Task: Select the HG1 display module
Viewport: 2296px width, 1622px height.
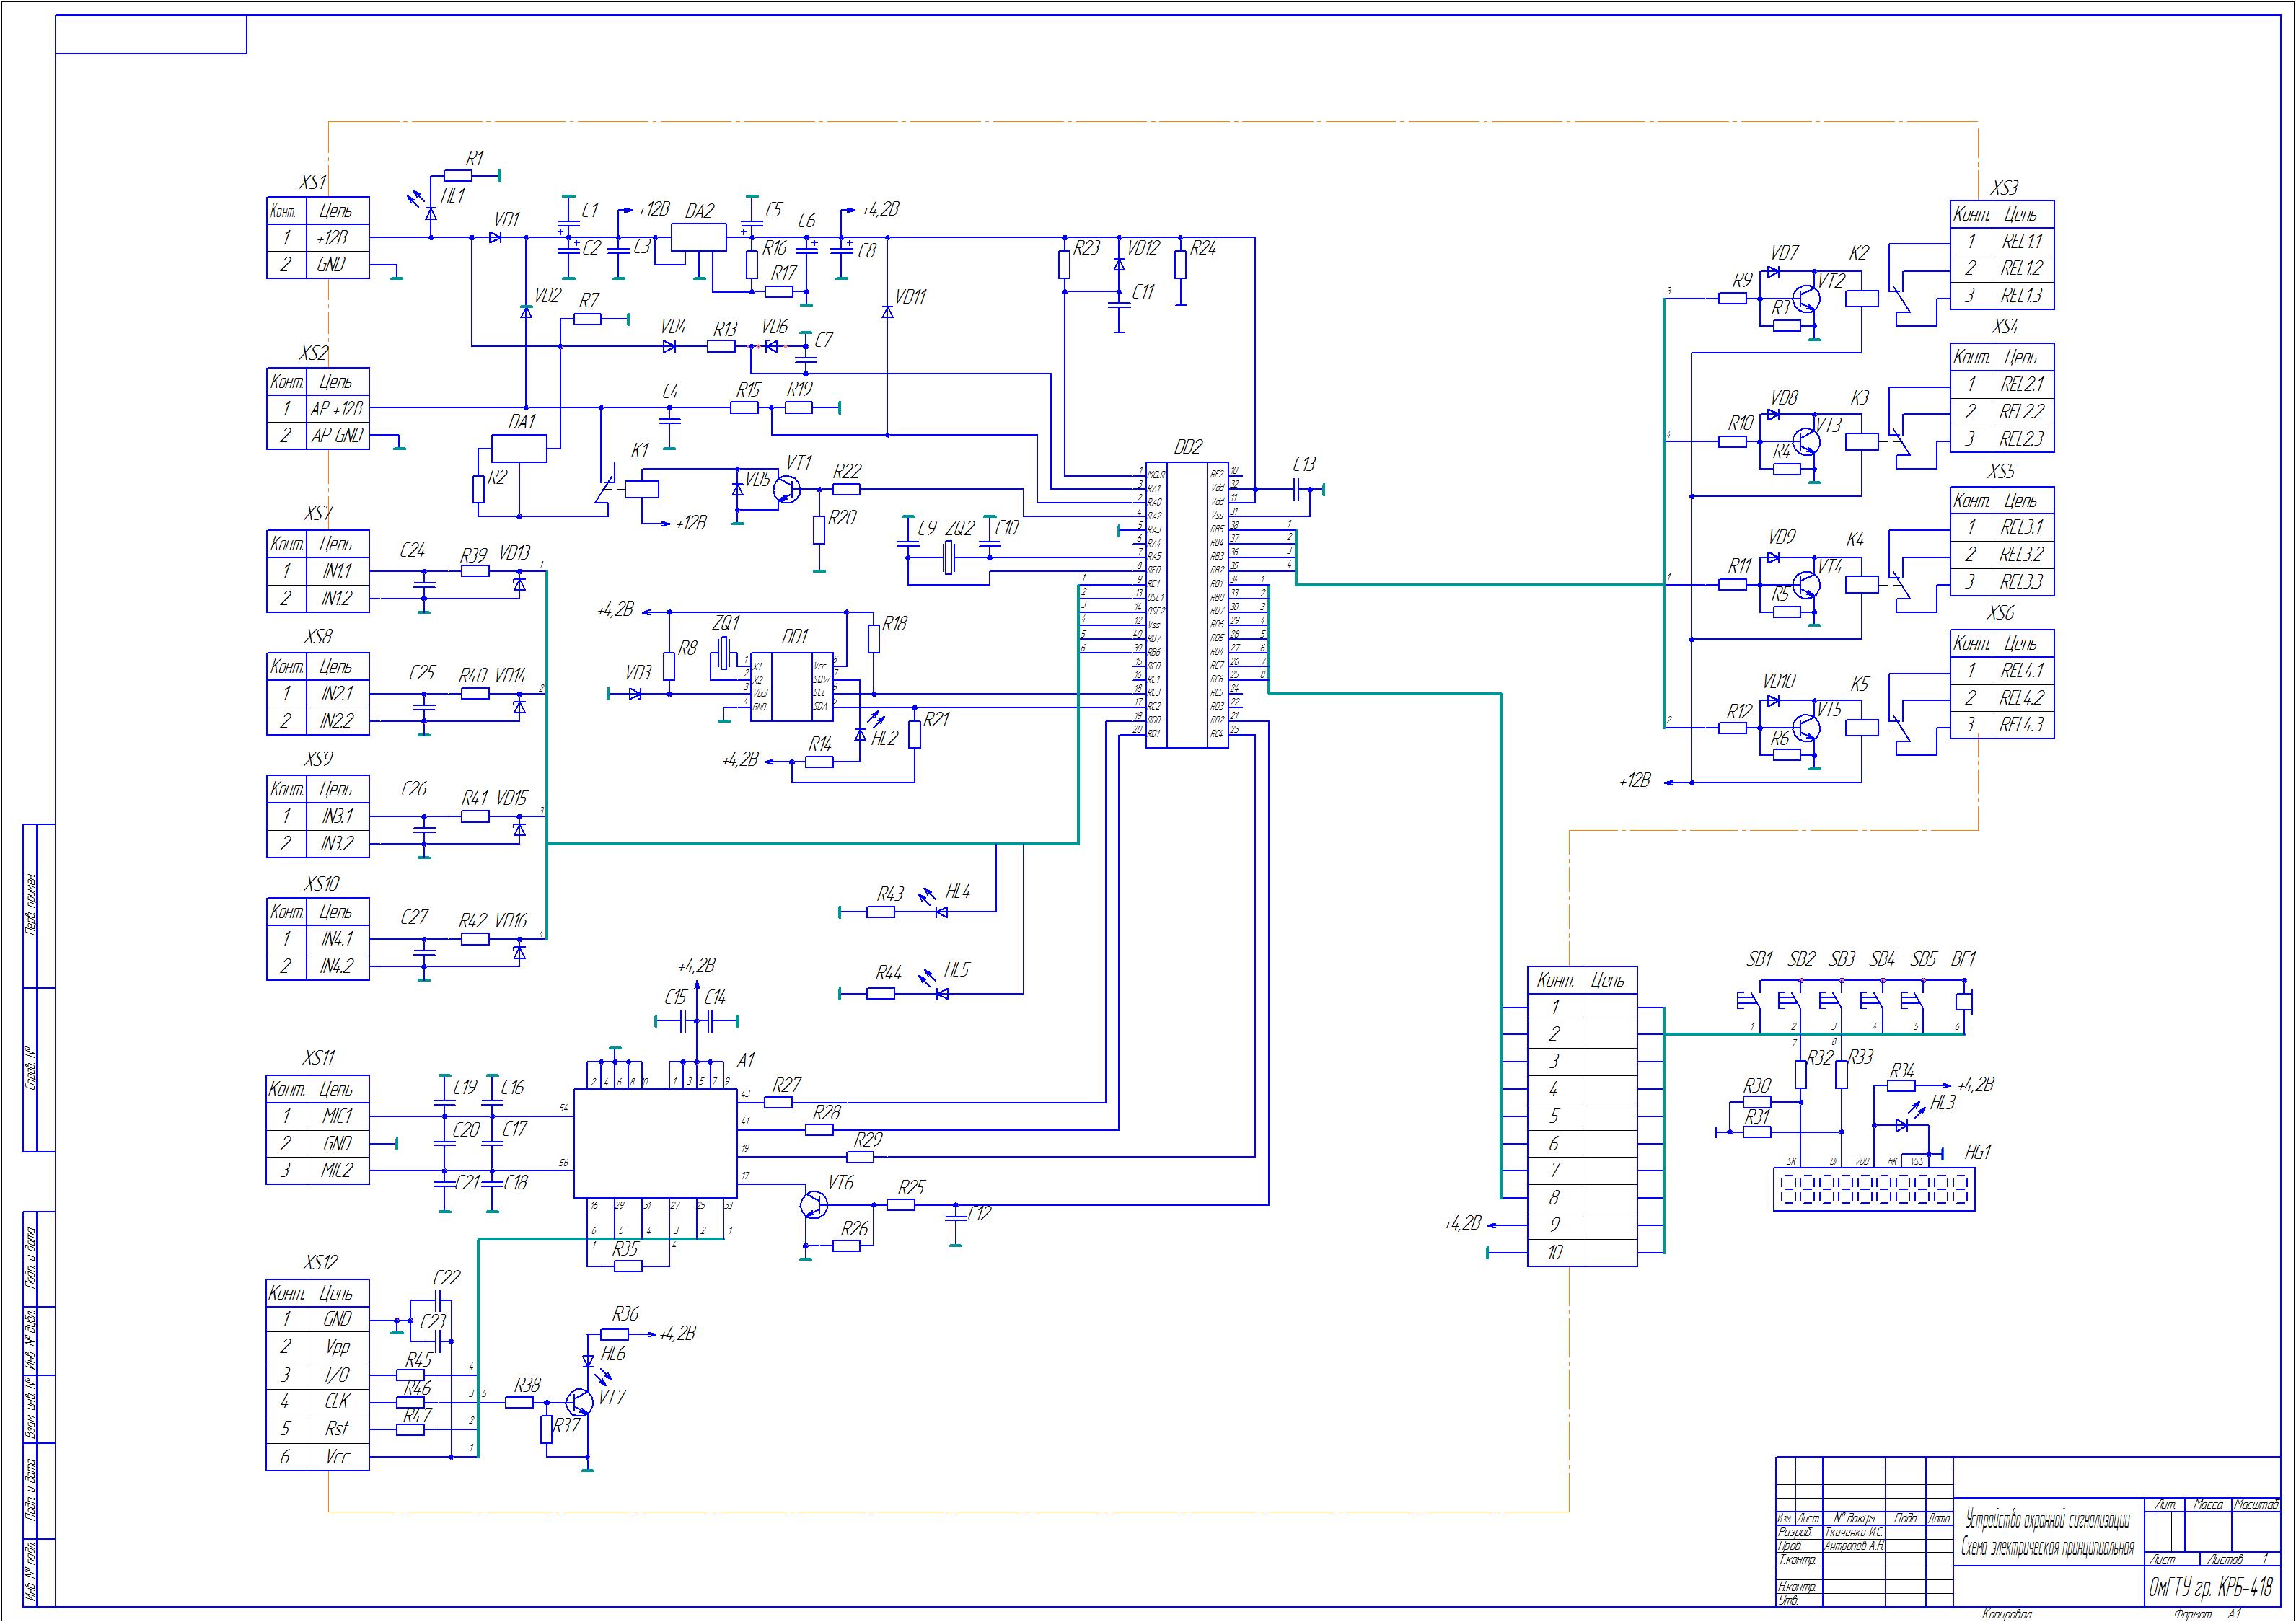Action: coord(1874,1190)
